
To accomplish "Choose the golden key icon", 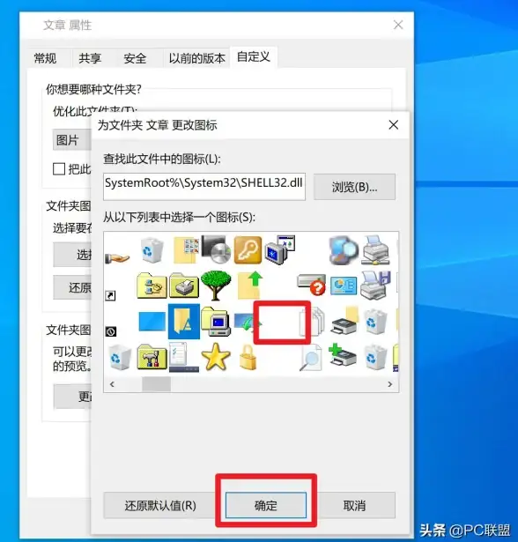I will click(x=248, y=250).
